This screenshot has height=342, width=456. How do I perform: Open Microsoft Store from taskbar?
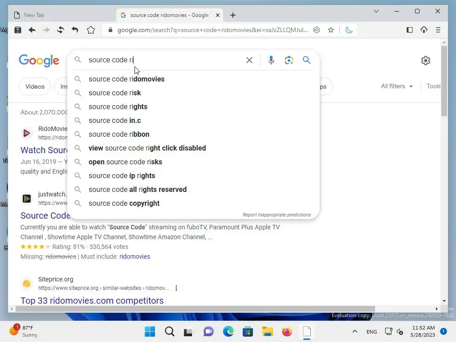(x=248, y=331)
